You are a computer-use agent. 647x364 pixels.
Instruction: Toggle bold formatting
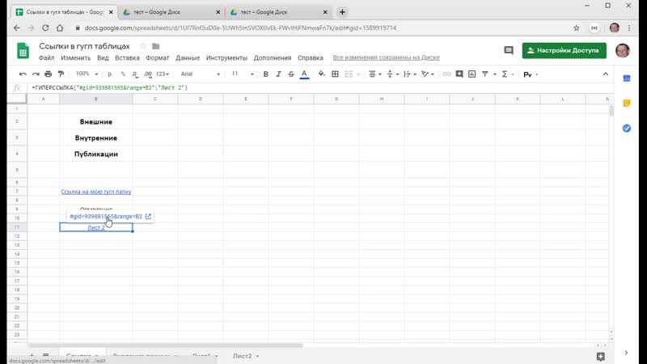click(x=266, y=74)
